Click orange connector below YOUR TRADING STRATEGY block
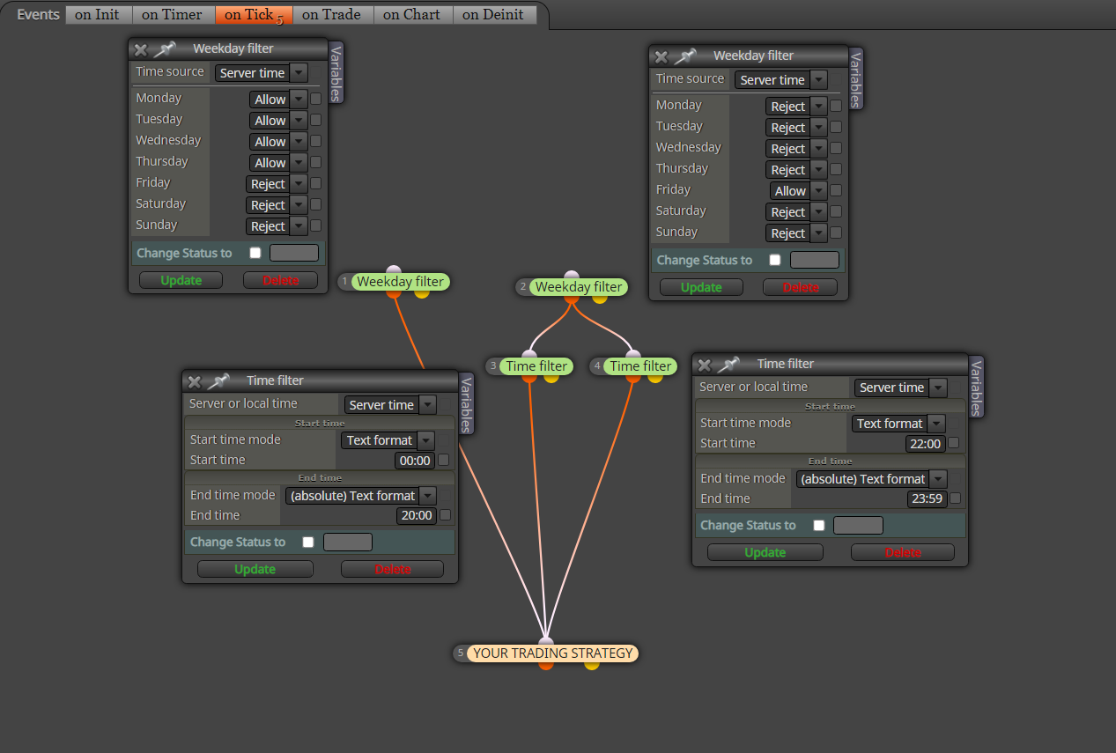Screen dimensions: 1116x753 (546, 664)
